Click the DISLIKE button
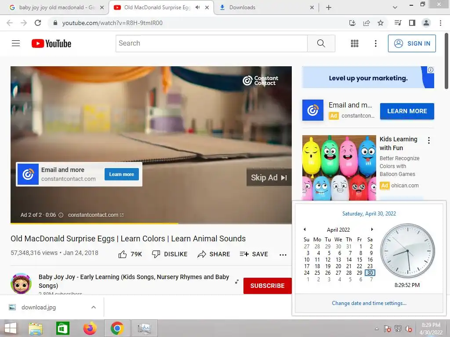The height and width of the screenshot is (337, 450). (x=170, y=254)
